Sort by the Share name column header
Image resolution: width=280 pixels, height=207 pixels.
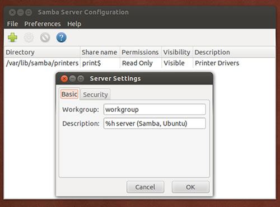[100, 52]
